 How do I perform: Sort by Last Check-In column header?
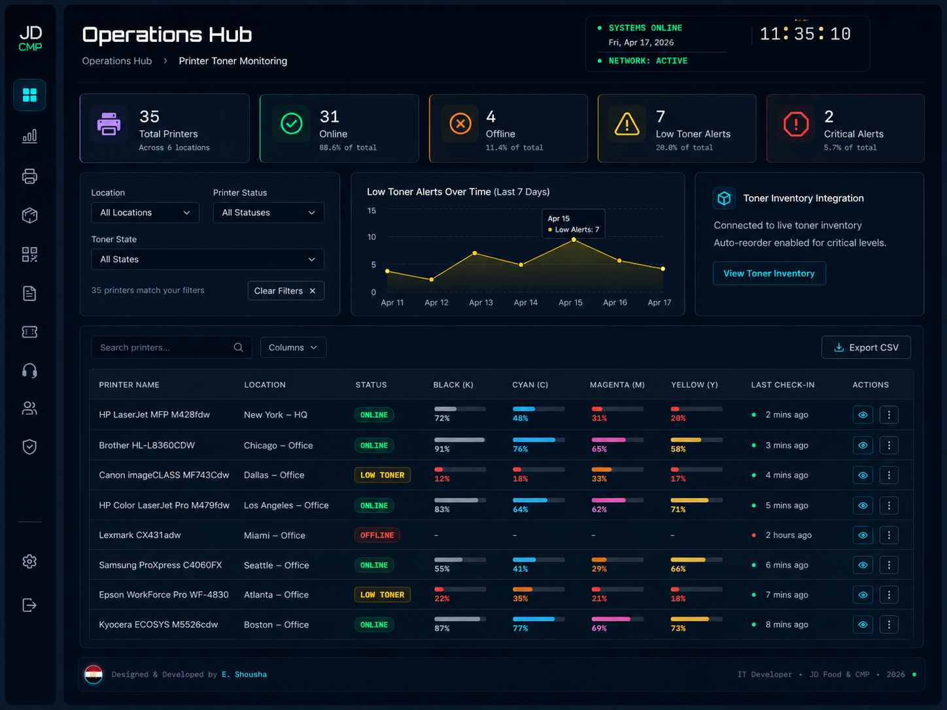pos(783,385)
